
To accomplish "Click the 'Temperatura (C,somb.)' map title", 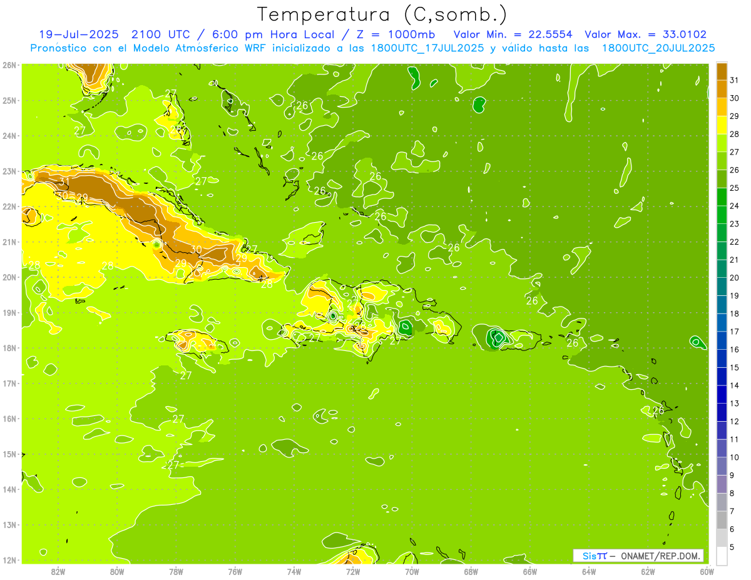I will [382, 14].
